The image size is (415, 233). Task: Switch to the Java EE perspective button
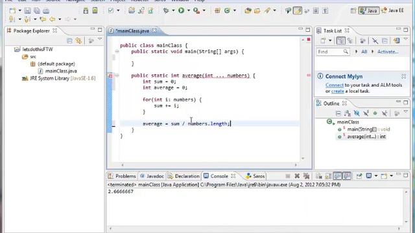tap(393, 10)
